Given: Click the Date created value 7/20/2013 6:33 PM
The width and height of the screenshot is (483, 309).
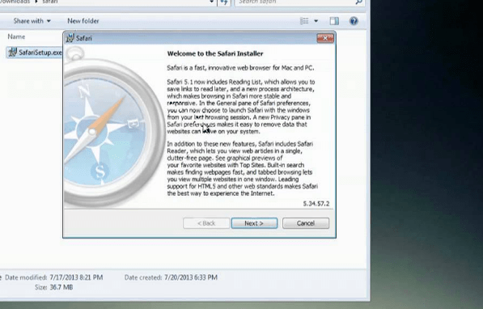Looking at the screenshot, I should coord(191,277).
